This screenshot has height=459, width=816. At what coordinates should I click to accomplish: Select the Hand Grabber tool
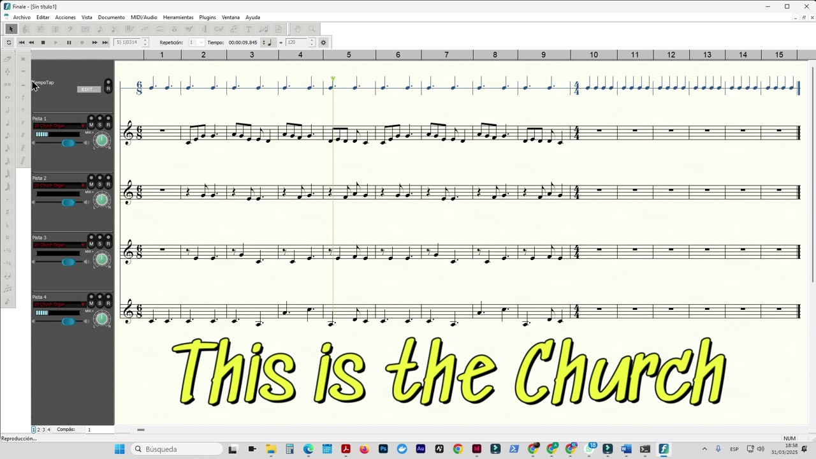(298, 29)
